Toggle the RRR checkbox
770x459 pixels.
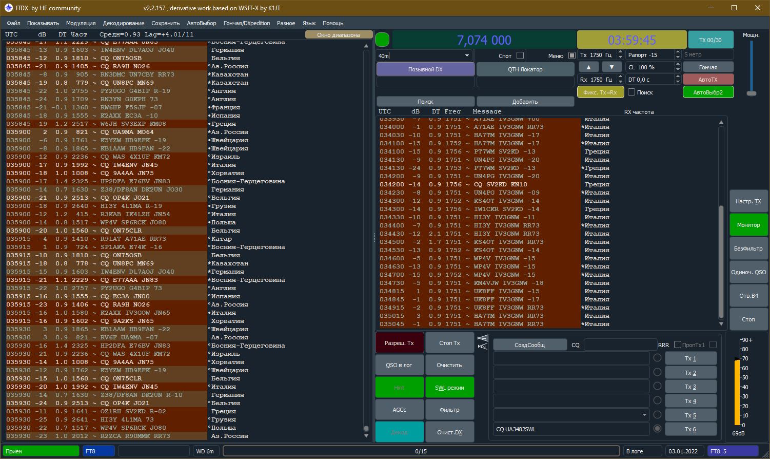pos(678,345)
